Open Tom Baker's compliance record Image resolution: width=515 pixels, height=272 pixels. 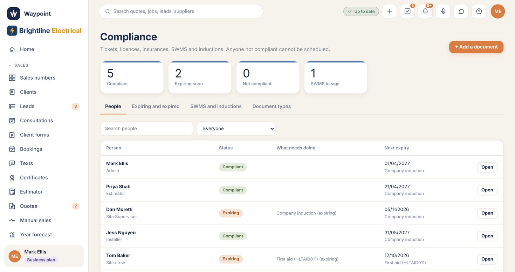pyautogui.click(x=487, y=259)
